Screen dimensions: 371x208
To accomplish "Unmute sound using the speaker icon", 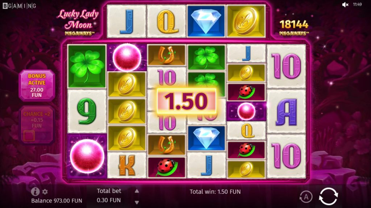I will click(x=345, y=4).
